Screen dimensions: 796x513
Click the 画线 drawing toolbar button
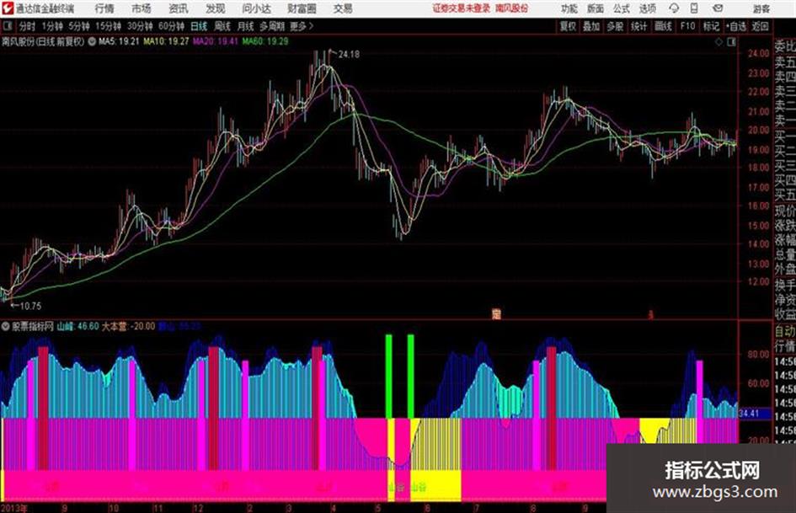point(663,26)
